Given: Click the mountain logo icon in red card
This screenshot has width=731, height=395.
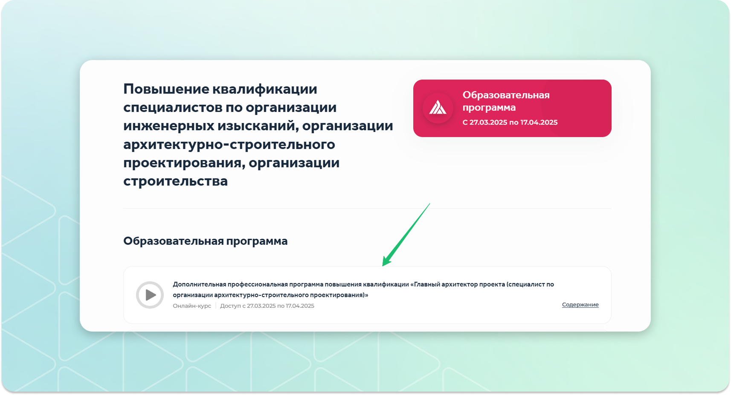Looking at the screenshot, I should pyautogui.click(x=438, y=108).
